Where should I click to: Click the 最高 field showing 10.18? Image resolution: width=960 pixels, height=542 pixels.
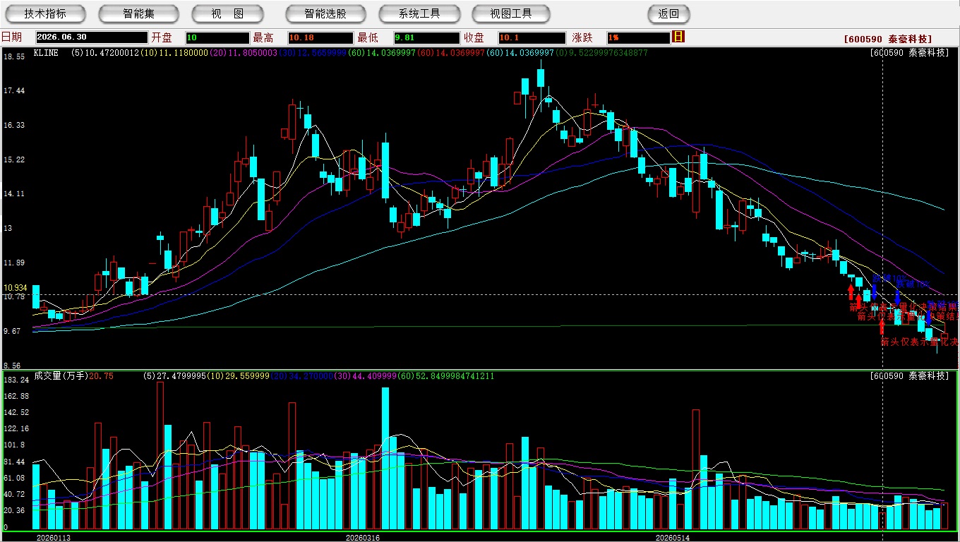tap(320, 37)
